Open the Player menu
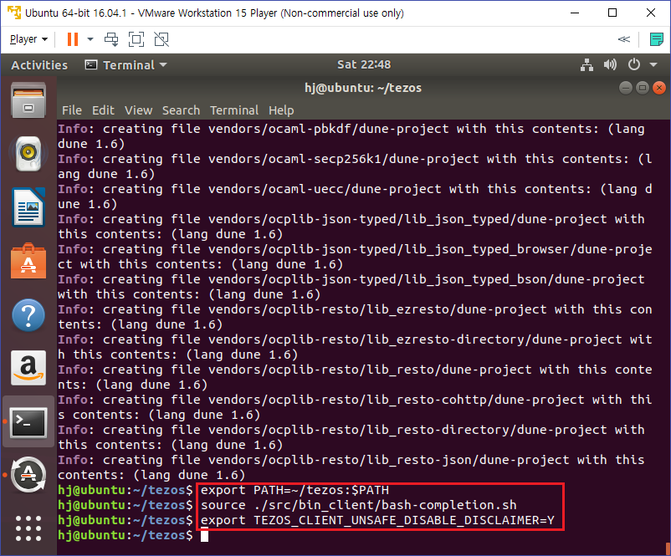The image size is (671, 556). click(x=28, y=39)
